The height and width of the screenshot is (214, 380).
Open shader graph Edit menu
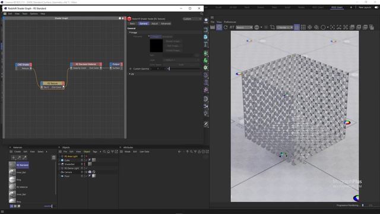[x=10, y=14]
